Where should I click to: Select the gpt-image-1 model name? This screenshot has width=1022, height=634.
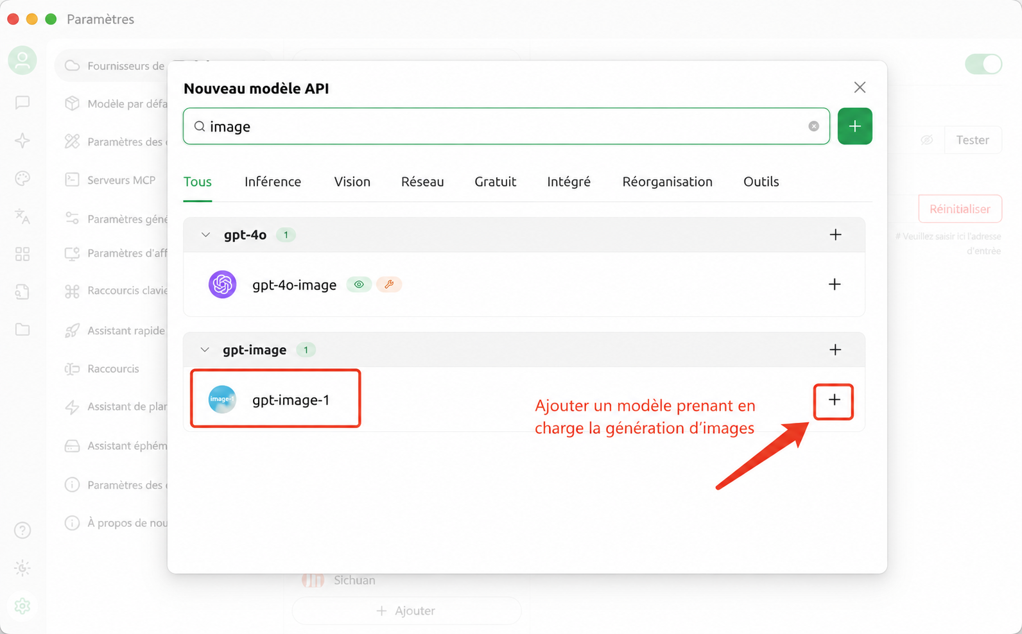291,400
